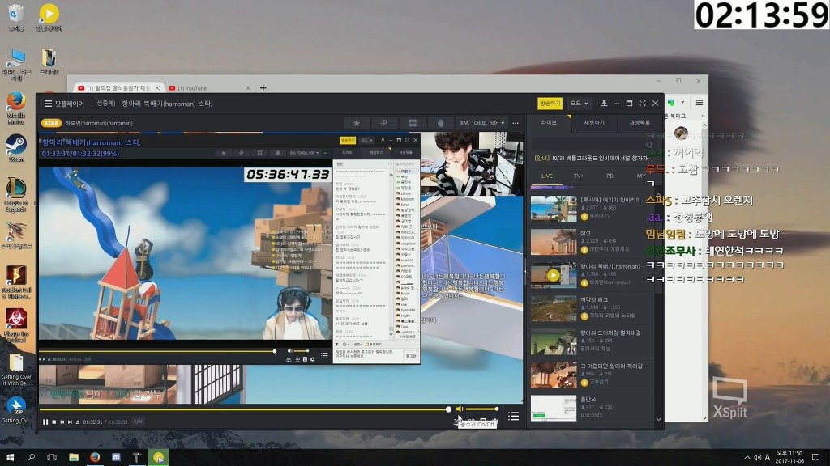Open the Windows Start menu
The width and height of the screenshot is (830, 466).
click(x=10, y=457)
